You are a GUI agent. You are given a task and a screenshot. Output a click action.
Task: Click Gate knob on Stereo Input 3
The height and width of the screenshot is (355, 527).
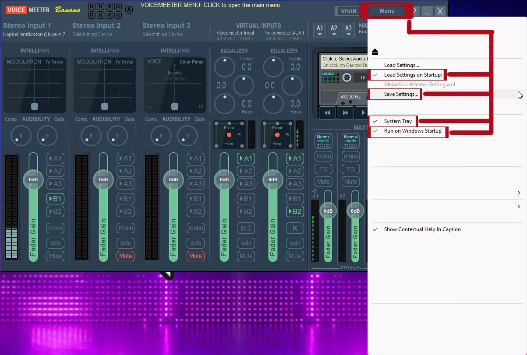(187, 136)
